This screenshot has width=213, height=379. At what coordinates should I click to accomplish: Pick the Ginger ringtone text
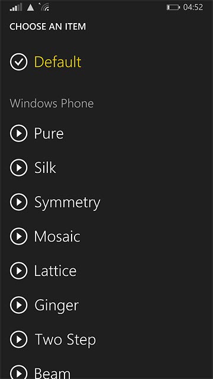coord(57,306)
